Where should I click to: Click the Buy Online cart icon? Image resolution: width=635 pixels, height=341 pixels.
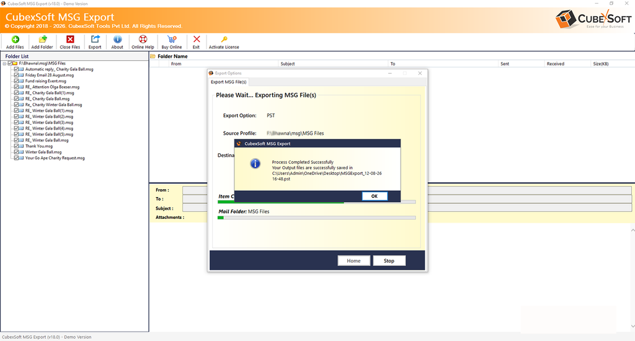(172, 39)
